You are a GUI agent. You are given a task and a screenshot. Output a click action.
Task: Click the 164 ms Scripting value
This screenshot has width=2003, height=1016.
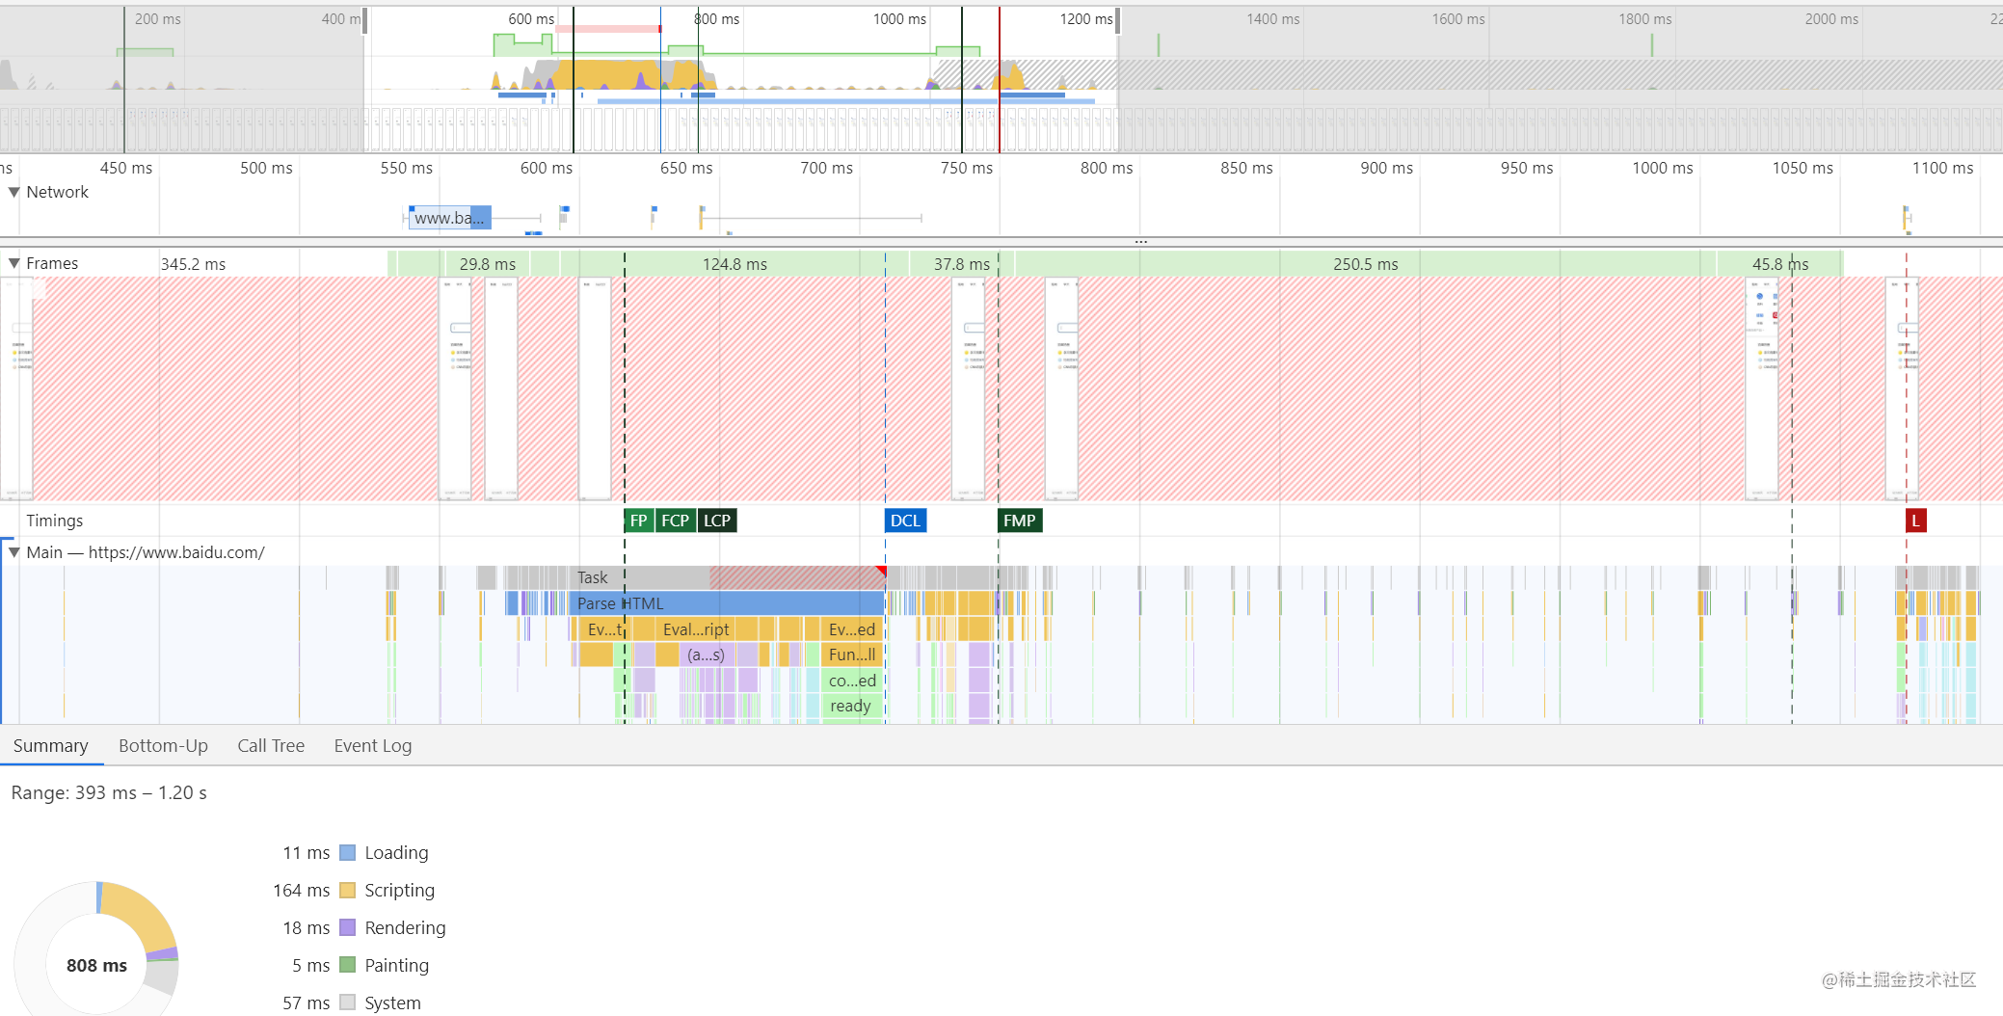(301, 890)
